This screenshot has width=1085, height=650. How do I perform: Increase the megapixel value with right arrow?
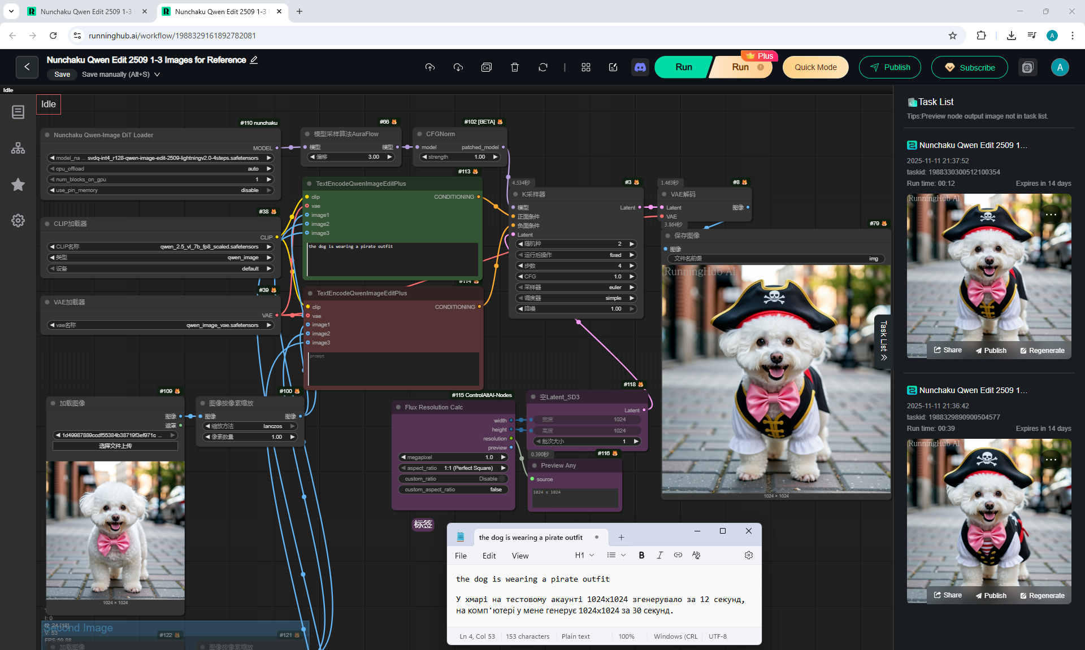pos(503,457)
